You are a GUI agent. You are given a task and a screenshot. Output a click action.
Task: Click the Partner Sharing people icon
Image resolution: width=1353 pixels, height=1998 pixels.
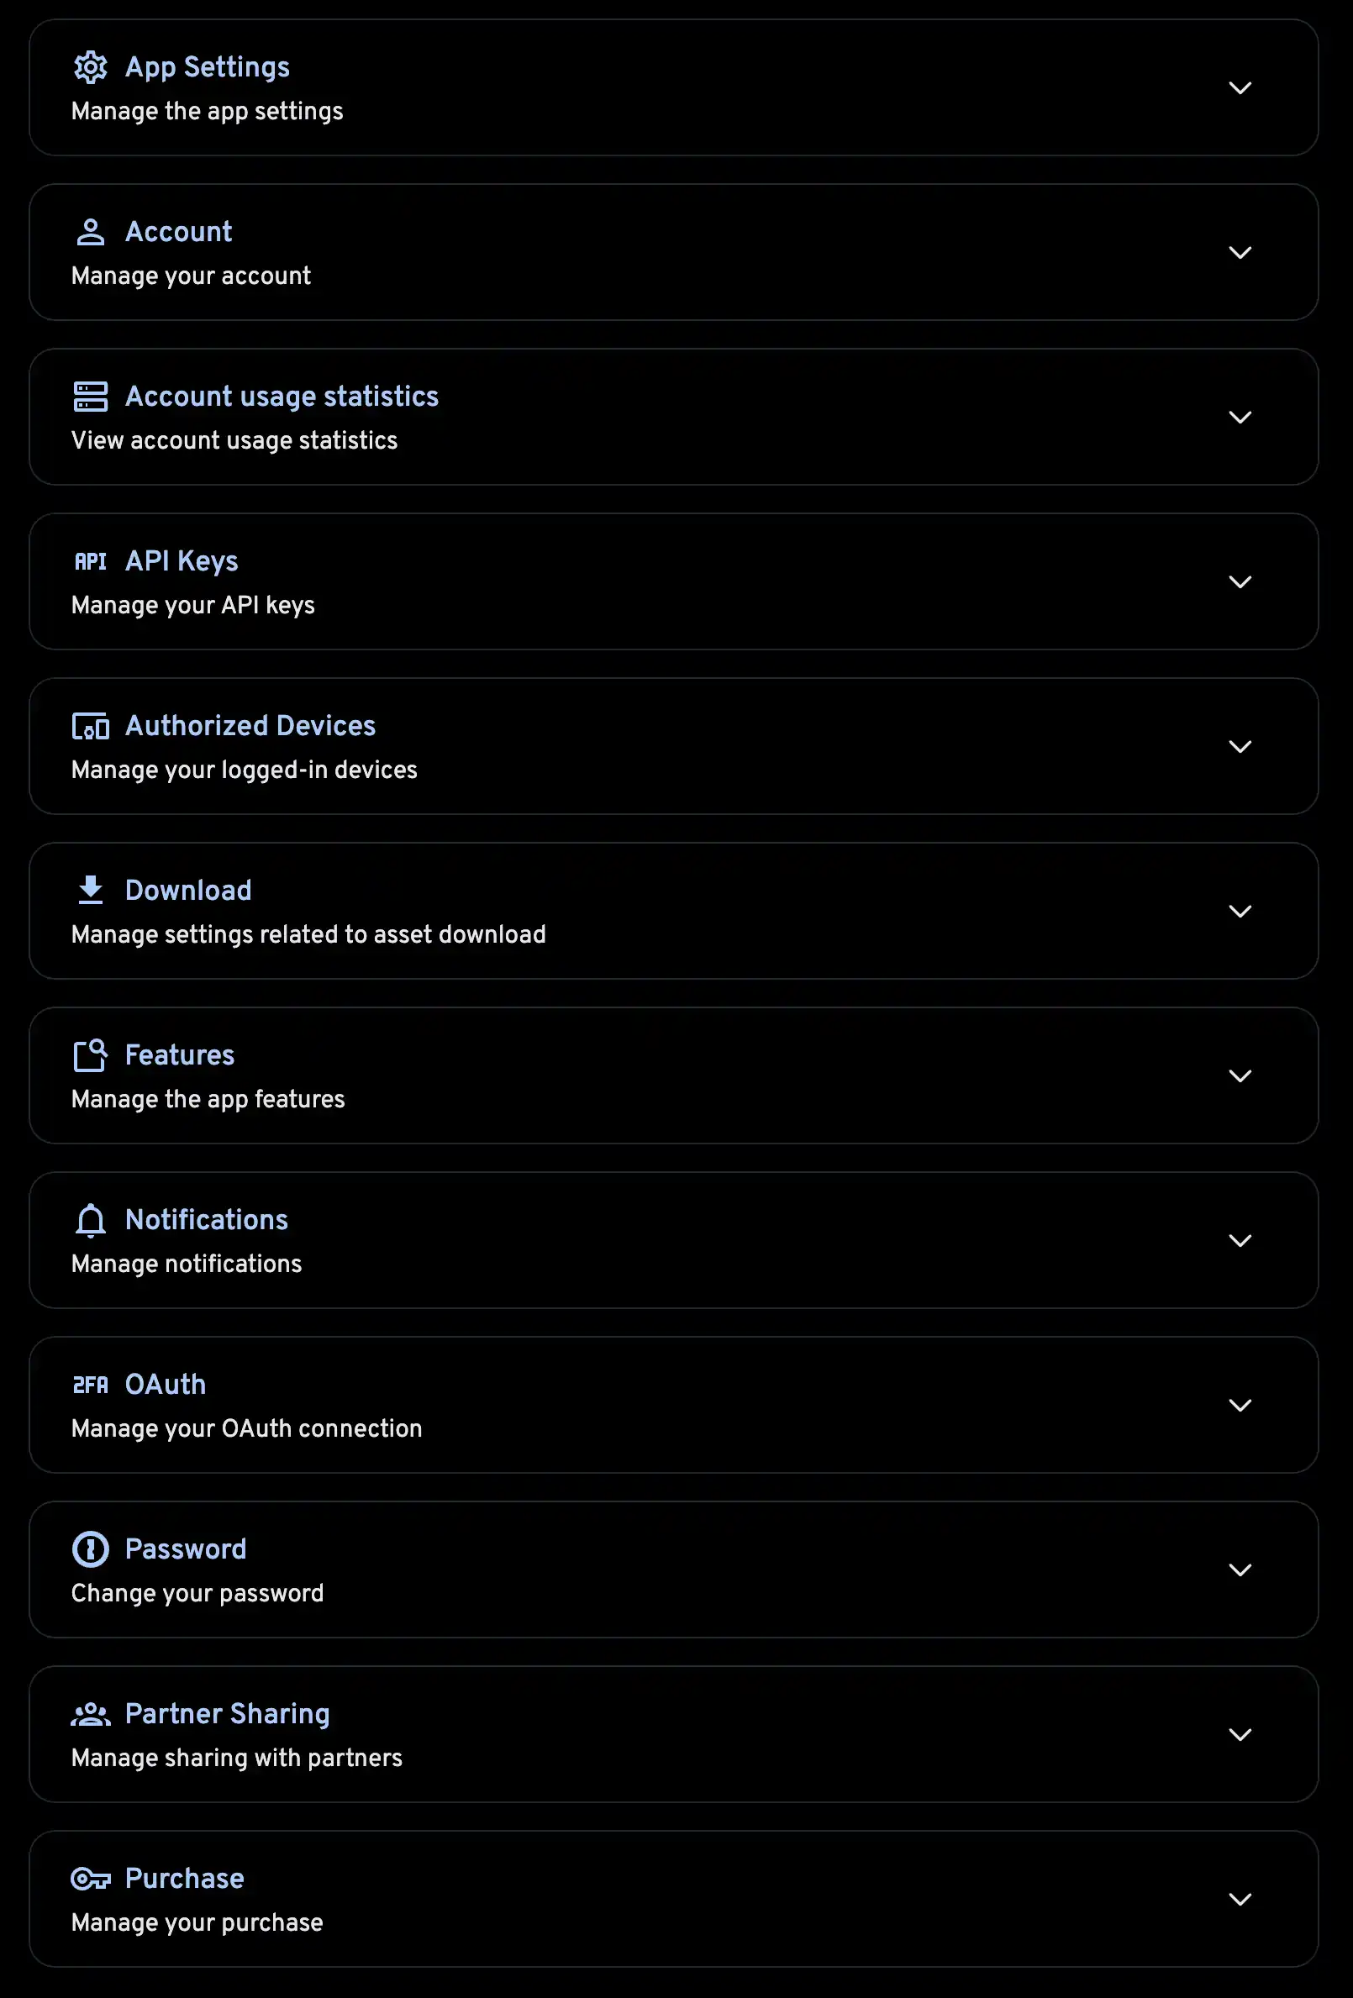click(x=90, y=1714)
